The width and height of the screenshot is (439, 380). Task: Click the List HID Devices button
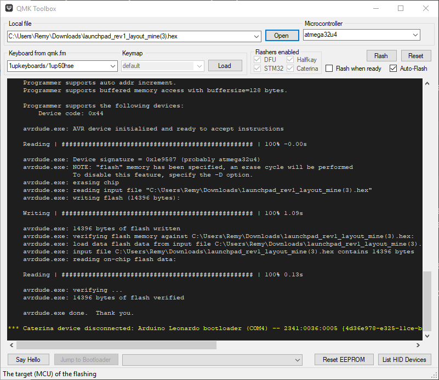click(404, 360)
